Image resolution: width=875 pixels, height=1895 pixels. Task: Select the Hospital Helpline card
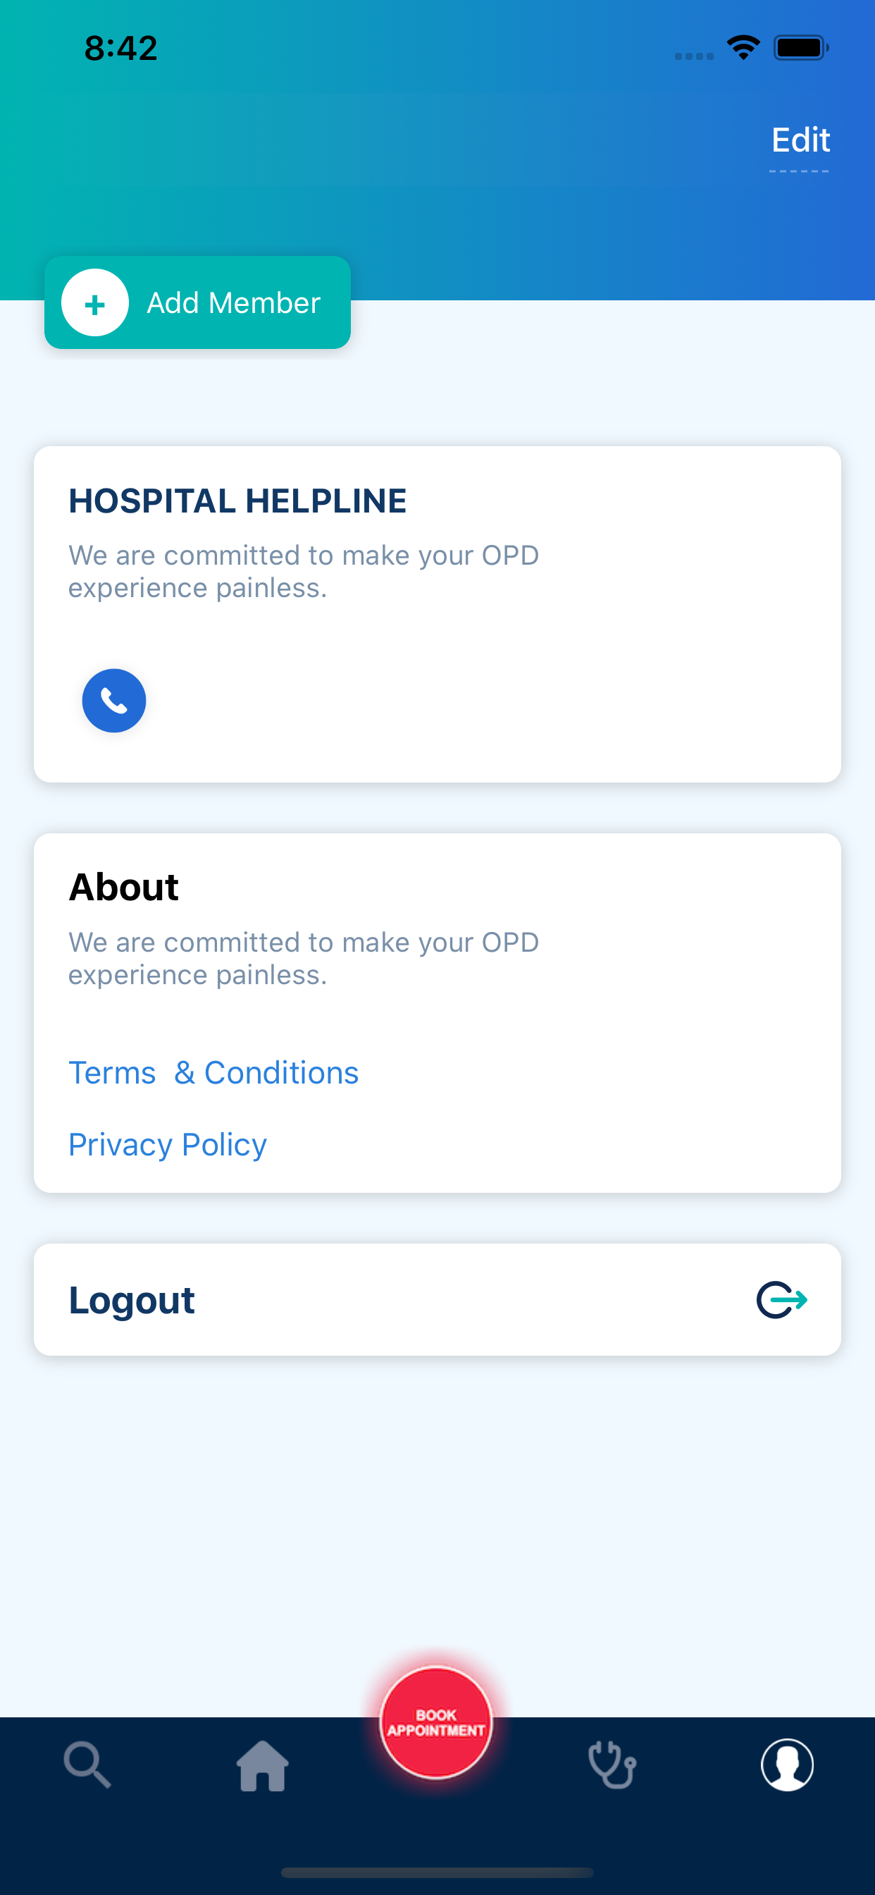click(x=437, y=614)
